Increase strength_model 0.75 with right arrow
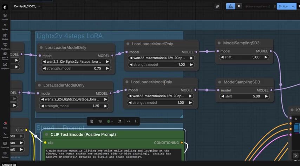 107,68
